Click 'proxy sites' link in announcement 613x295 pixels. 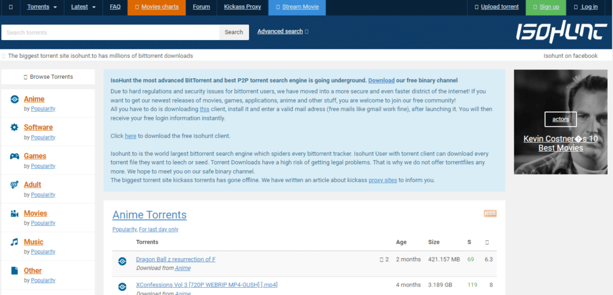(x=383, y=180)
